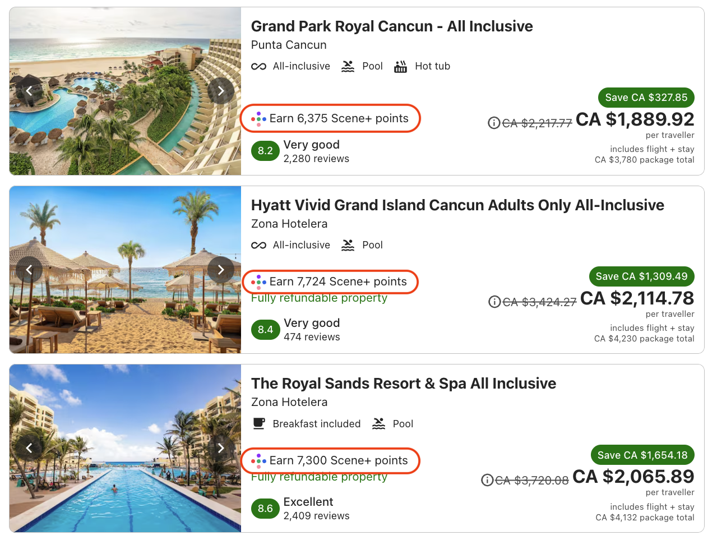Click Earn 7,300 Scene+ points label
717x540 pixels.
(338, 460)
